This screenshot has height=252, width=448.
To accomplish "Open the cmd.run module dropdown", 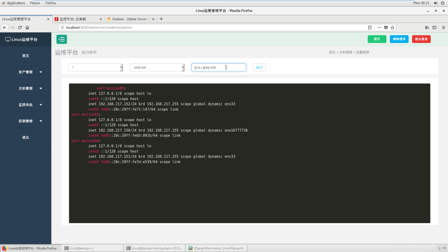I will point(157,67).
